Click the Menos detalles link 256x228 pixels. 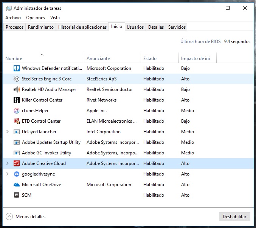tap(31, 217)
